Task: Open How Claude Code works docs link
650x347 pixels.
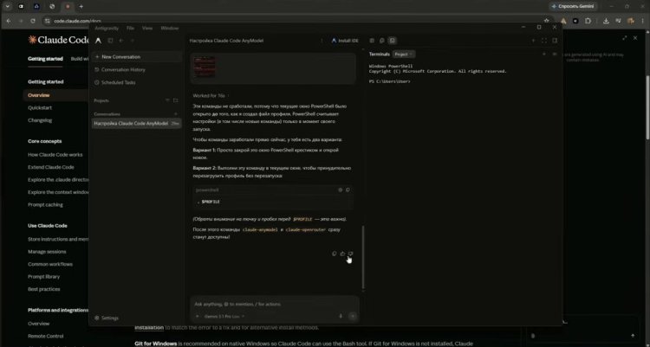Action: coord(55,154)
